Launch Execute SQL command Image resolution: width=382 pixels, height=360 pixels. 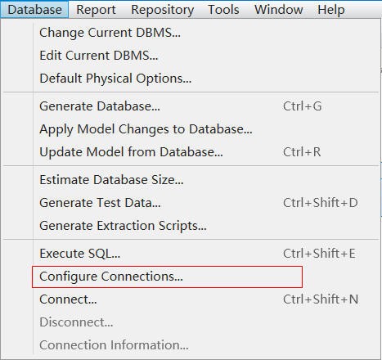click(191, 254)
